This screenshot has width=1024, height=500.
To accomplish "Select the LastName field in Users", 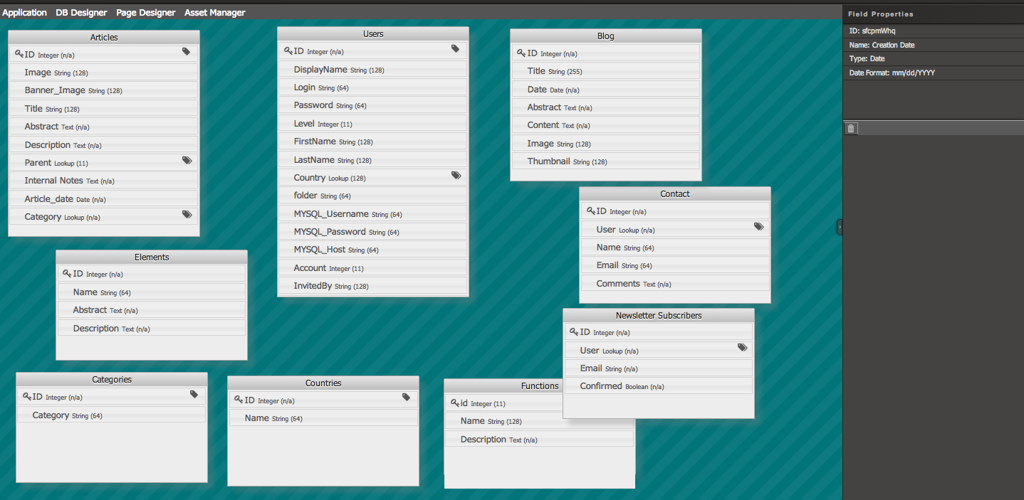I will pyautogui.click(x=373, y=160).
